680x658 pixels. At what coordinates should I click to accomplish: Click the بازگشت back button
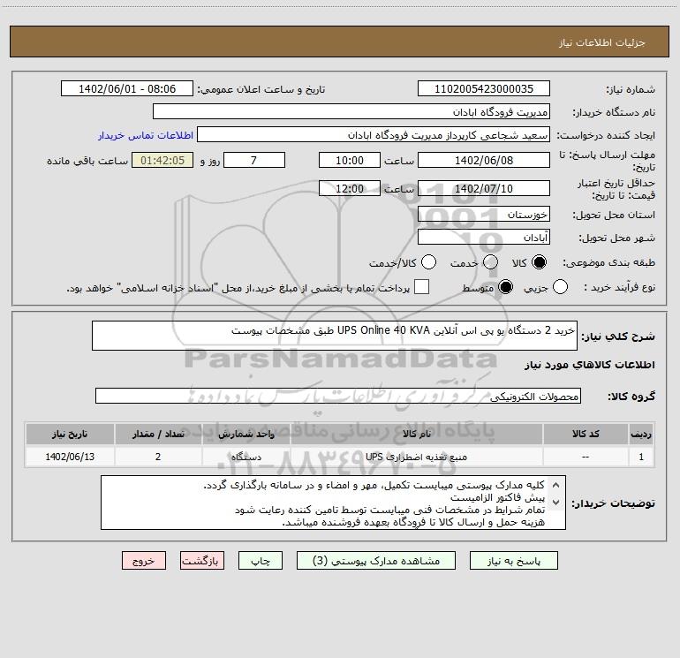coord(202,561)
